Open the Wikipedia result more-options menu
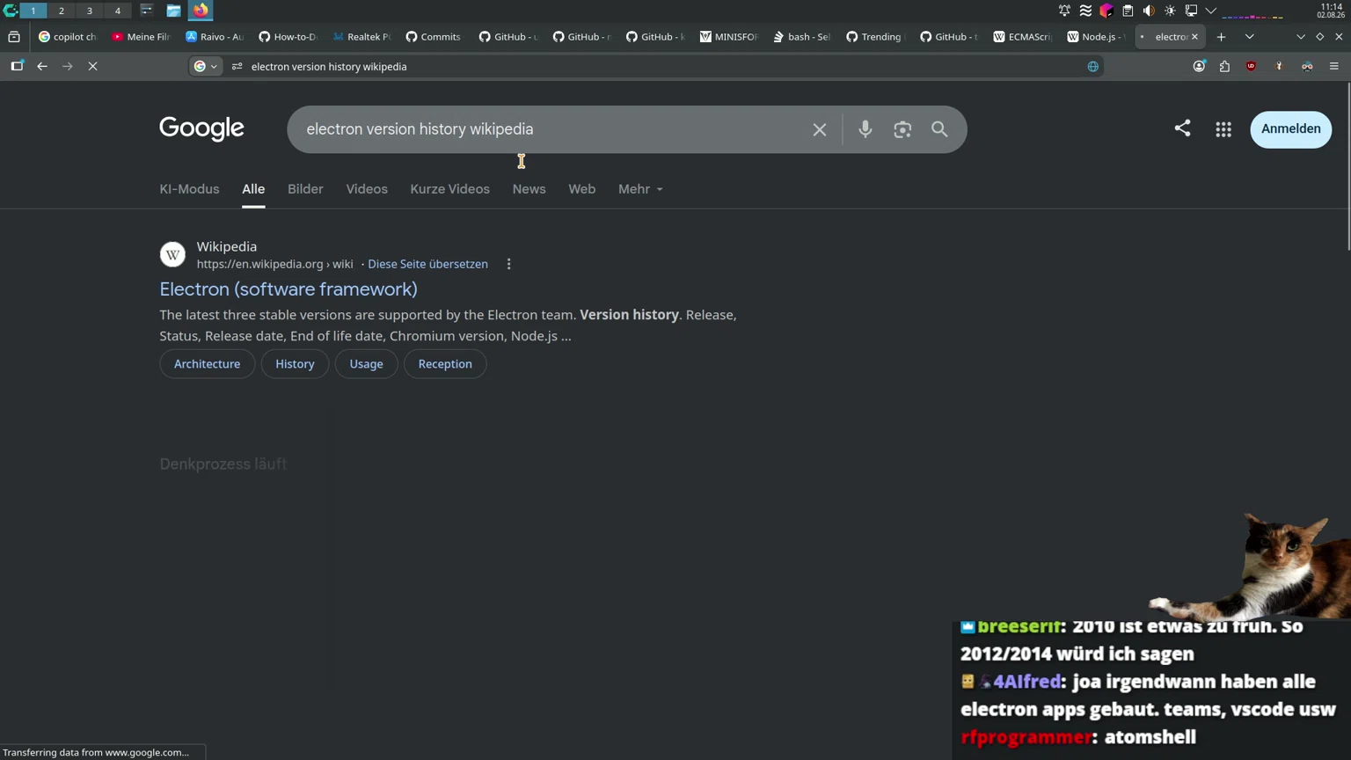This screenshot has height=760, width=1351. (508, 264)
